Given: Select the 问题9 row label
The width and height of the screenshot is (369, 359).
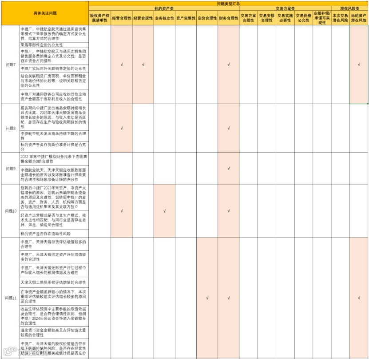Looking at the screenshot, I should pos(11,169).
